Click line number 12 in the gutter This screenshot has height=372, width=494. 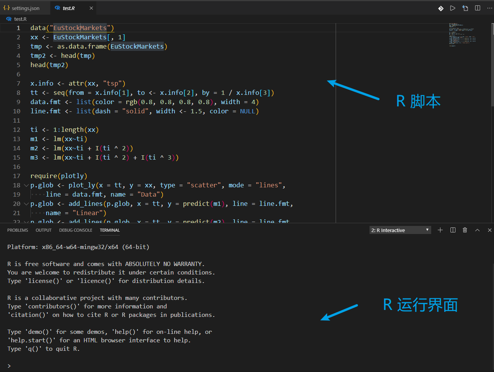(x=17, y=130)
